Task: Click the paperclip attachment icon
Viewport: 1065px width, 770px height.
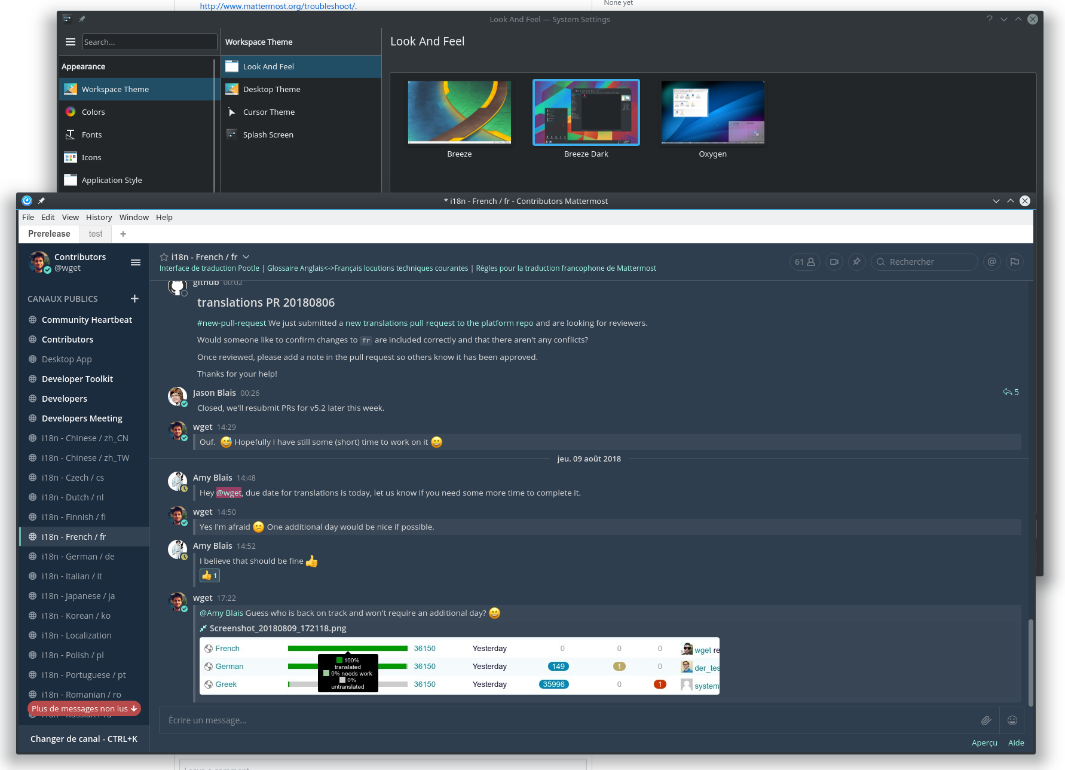Action: pos(986,720)
